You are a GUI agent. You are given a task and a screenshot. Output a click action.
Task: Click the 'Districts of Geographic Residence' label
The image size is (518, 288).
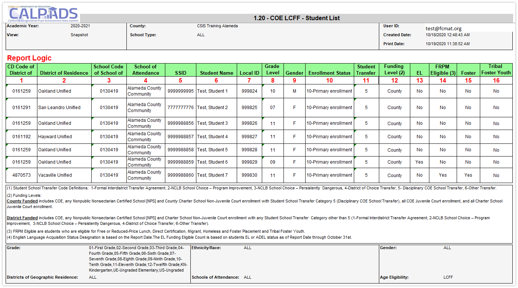pyautogui.click(x=42, y=277)
